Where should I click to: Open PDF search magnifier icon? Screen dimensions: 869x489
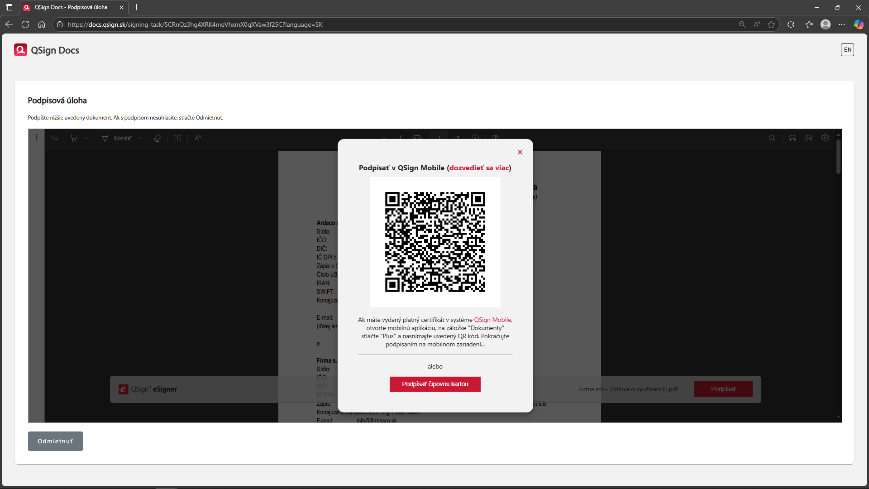pos(772,138)
